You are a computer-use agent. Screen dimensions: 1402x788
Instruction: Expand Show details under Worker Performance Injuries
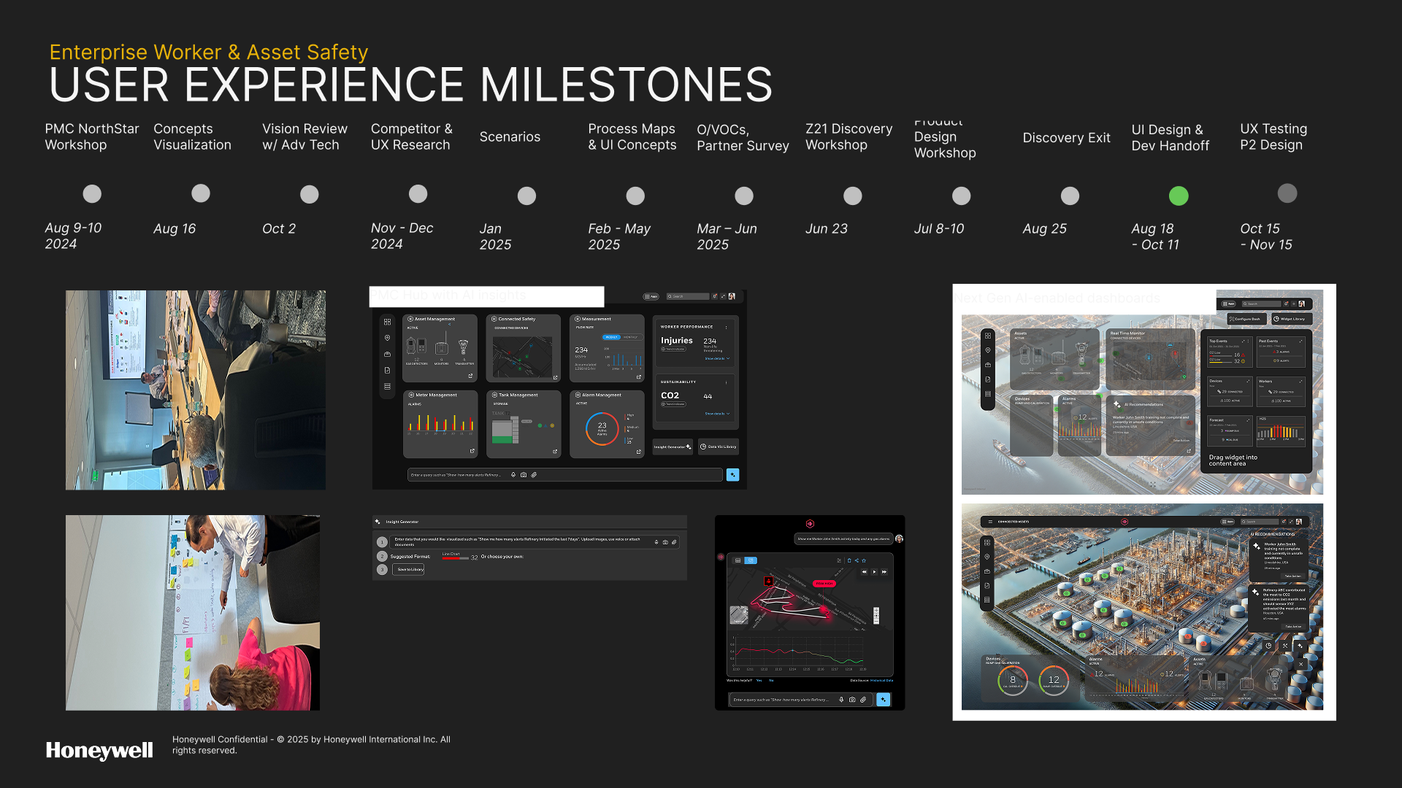click(x=716, y=359)
